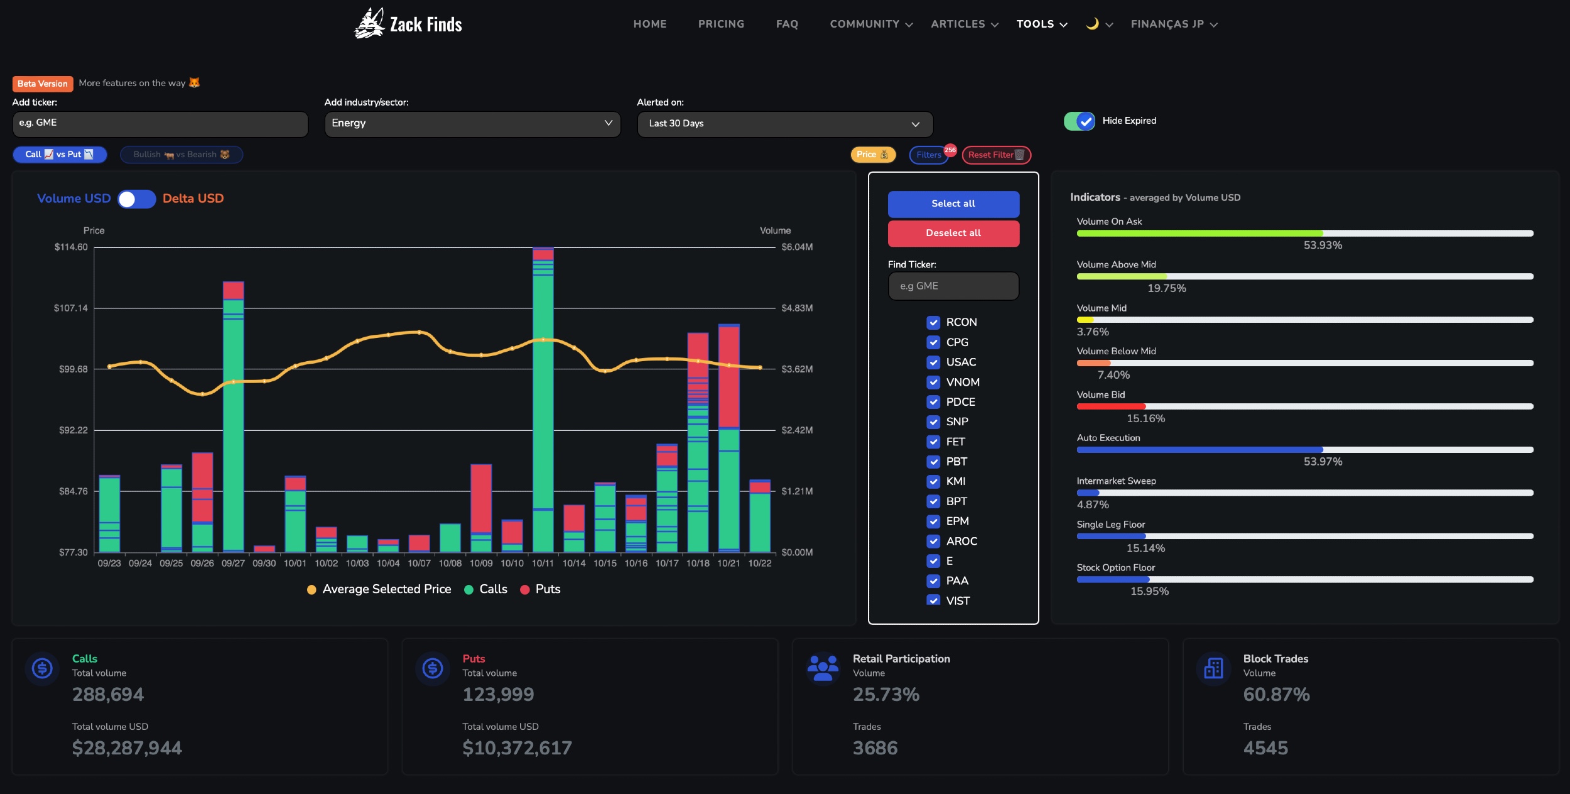Click the Reset Filter button
1570x794 pixels.
tap(997, 155)
